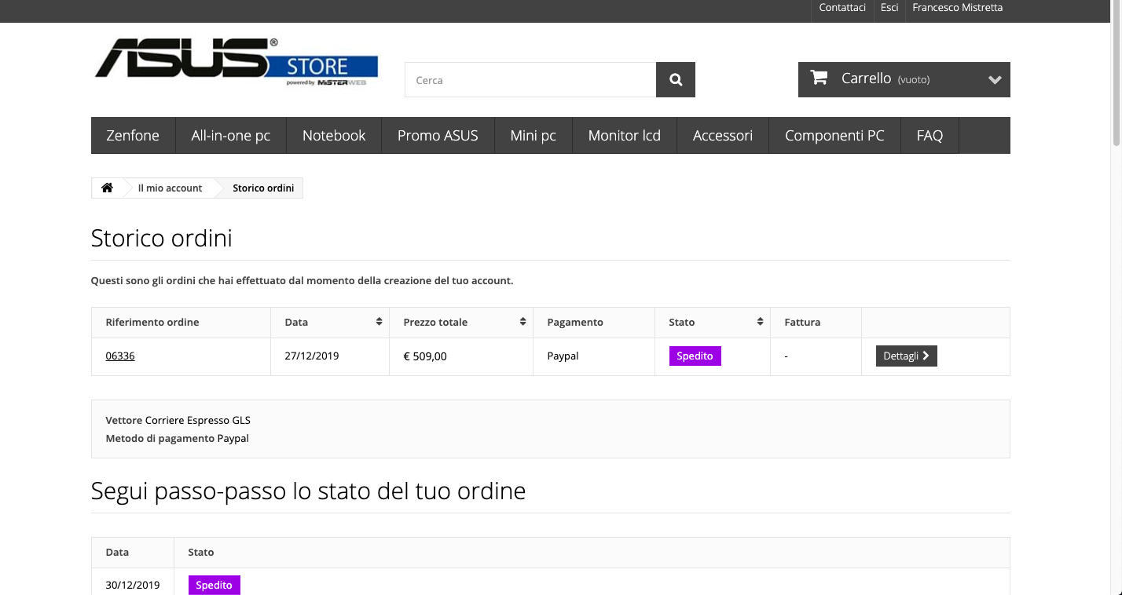Expand the Carrello dropdown arrow
Screen dimensions: 1122x595
pyautogui.click(x=995, y=80)
